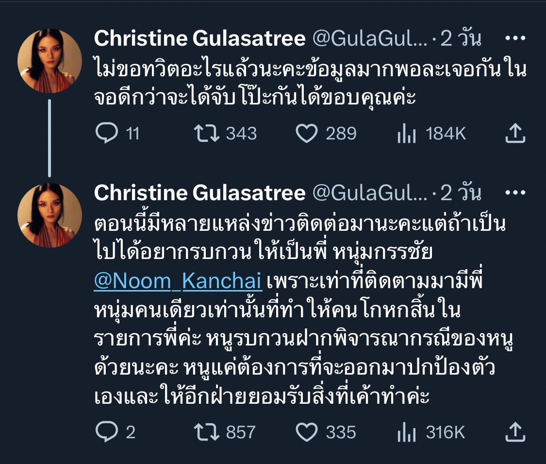Open the @Noom_Kanchai mention link

[x=178, y=282]
